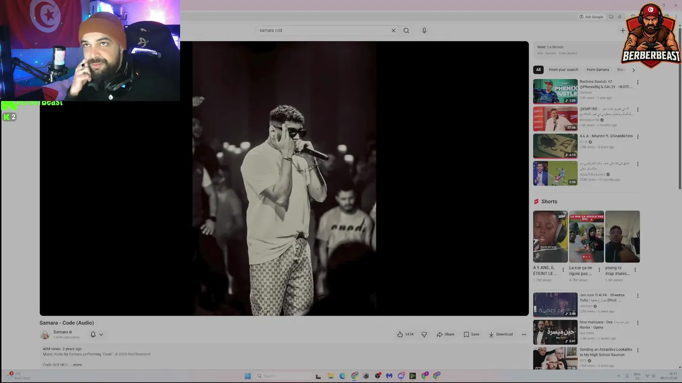
Task: Open the Windows Start menu
Action: 248,376
